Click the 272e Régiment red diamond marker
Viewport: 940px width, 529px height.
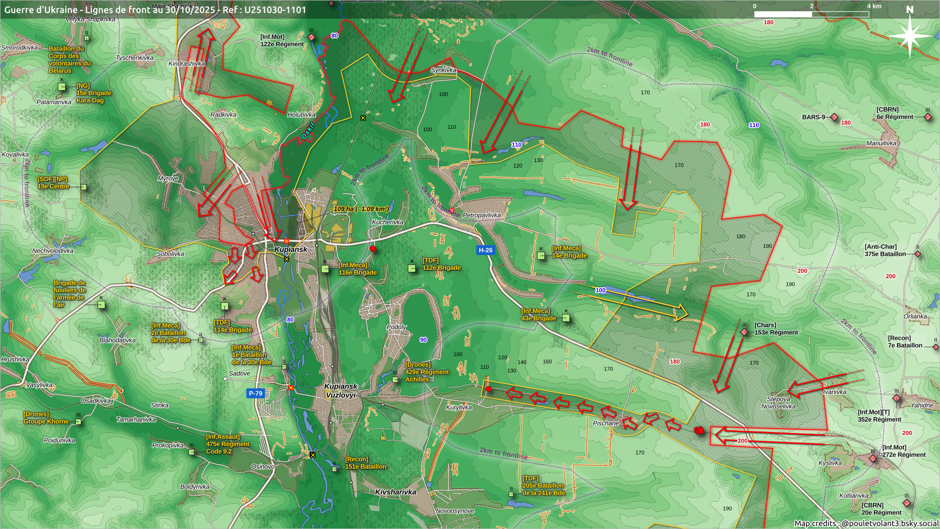click(x=873, y=458)
